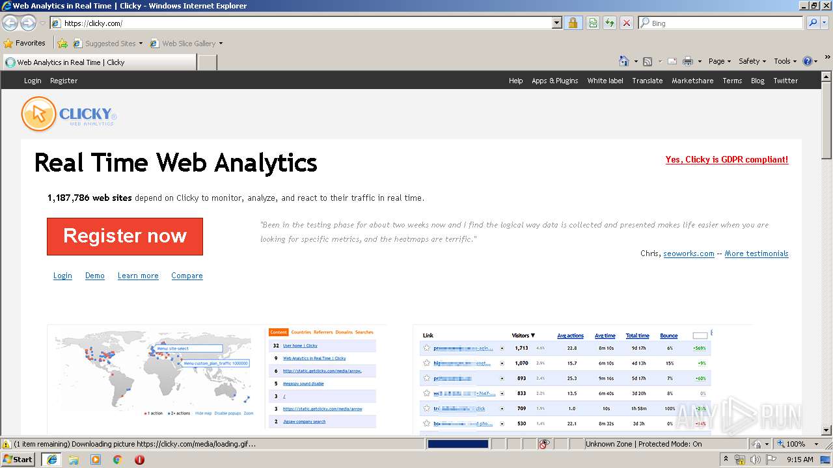
Task: Click the star beside the 893 visitors row
Action: pos(426,378)
